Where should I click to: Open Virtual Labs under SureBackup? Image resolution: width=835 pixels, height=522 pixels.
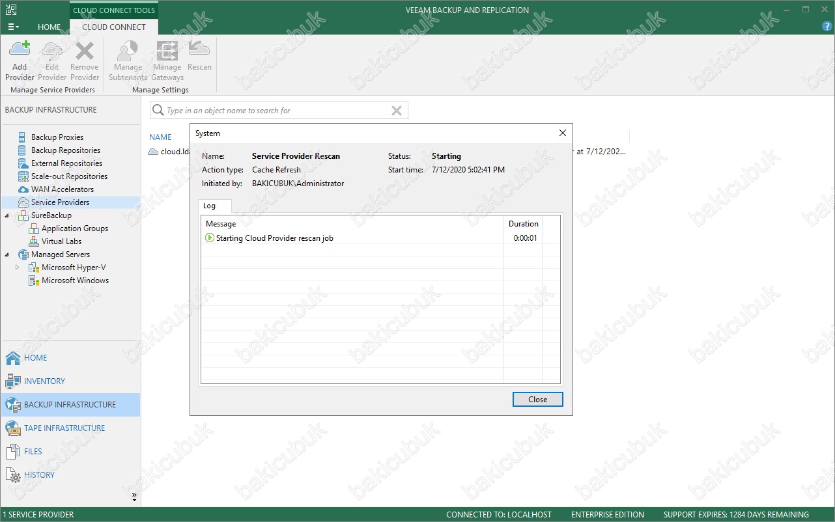coord(61,241)
